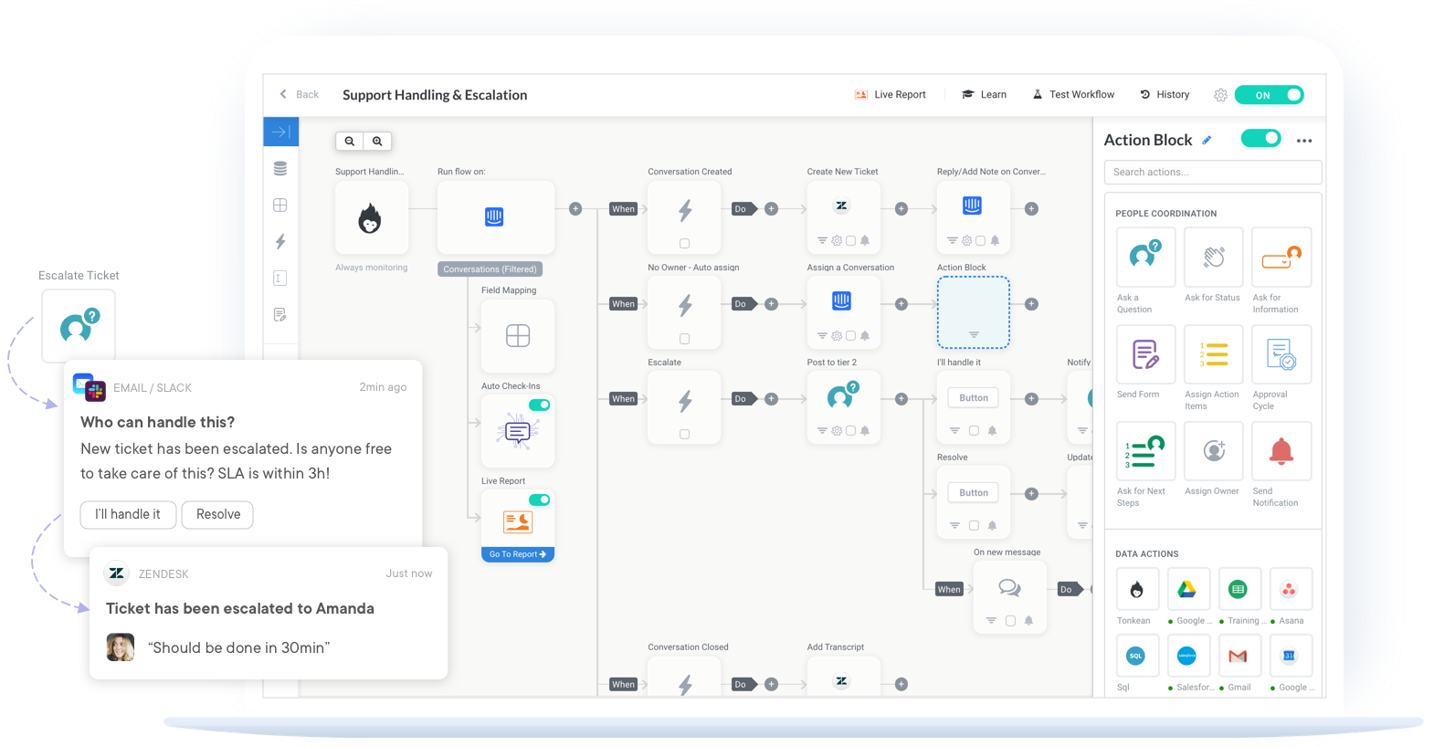Disable the Auto Check-Ins toggle
The image size is (1434, 747).
click(x=540, y=405)
